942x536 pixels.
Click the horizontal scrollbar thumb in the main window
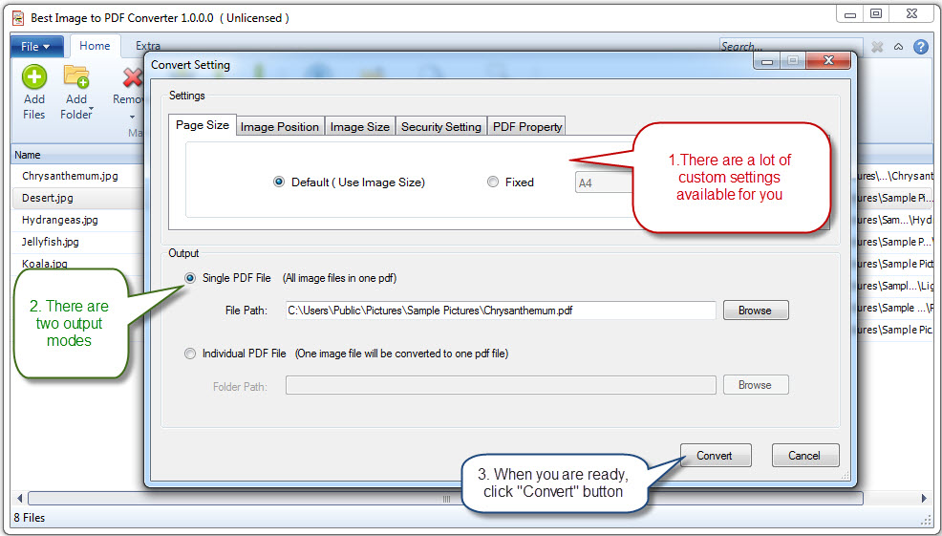(446, 498)
